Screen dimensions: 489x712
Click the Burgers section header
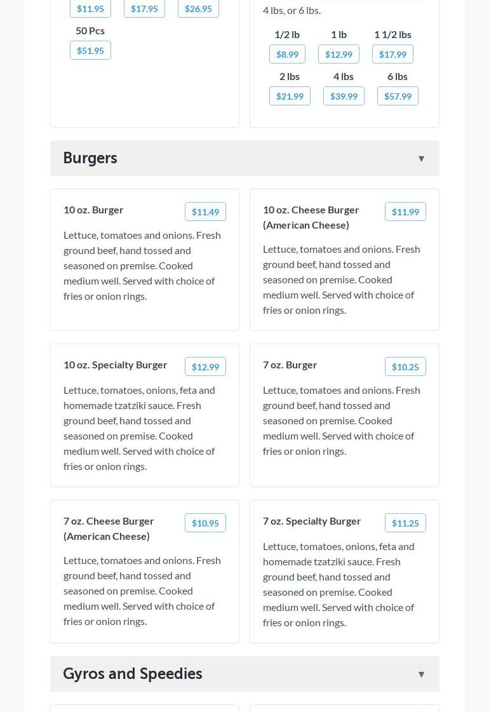pos(90,158)
